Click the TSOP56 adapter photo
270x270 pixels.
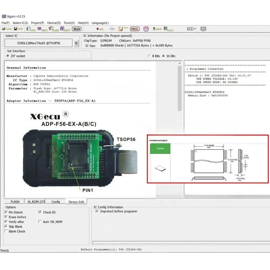click(x=80, y=158)
